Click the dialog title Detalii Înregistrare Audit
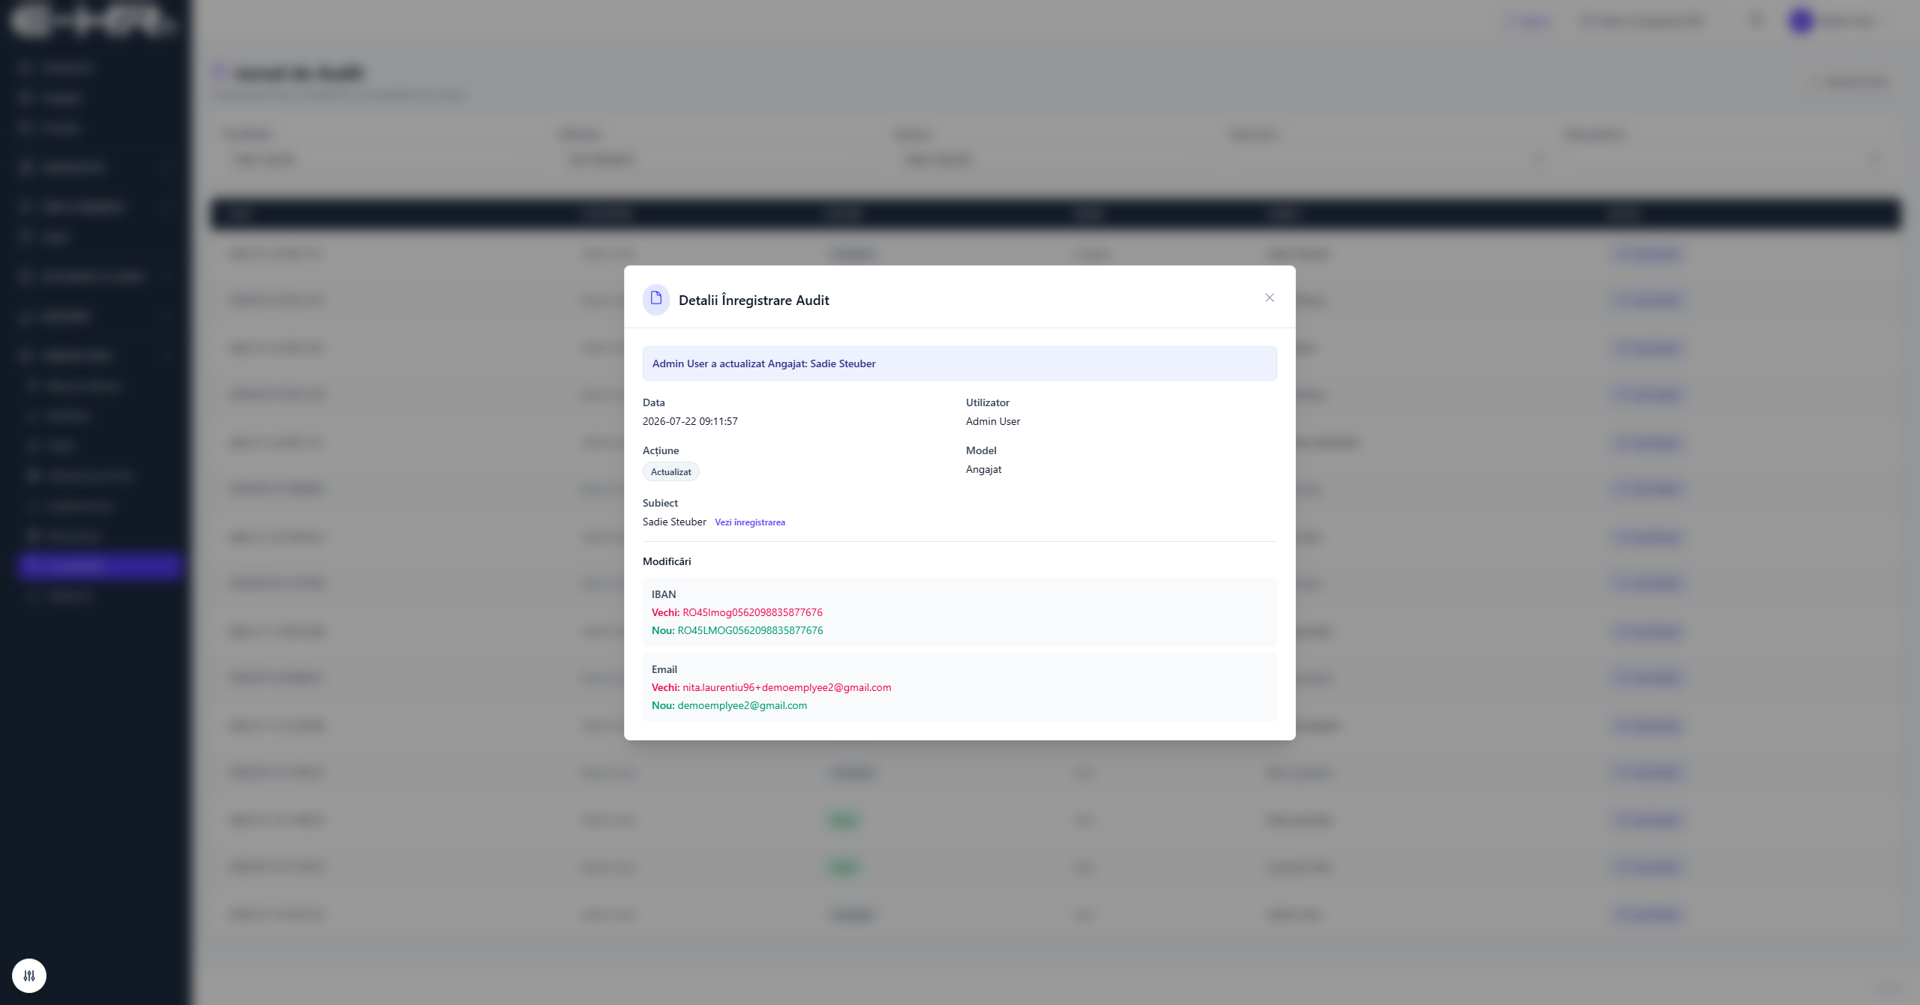 [754, 300]
